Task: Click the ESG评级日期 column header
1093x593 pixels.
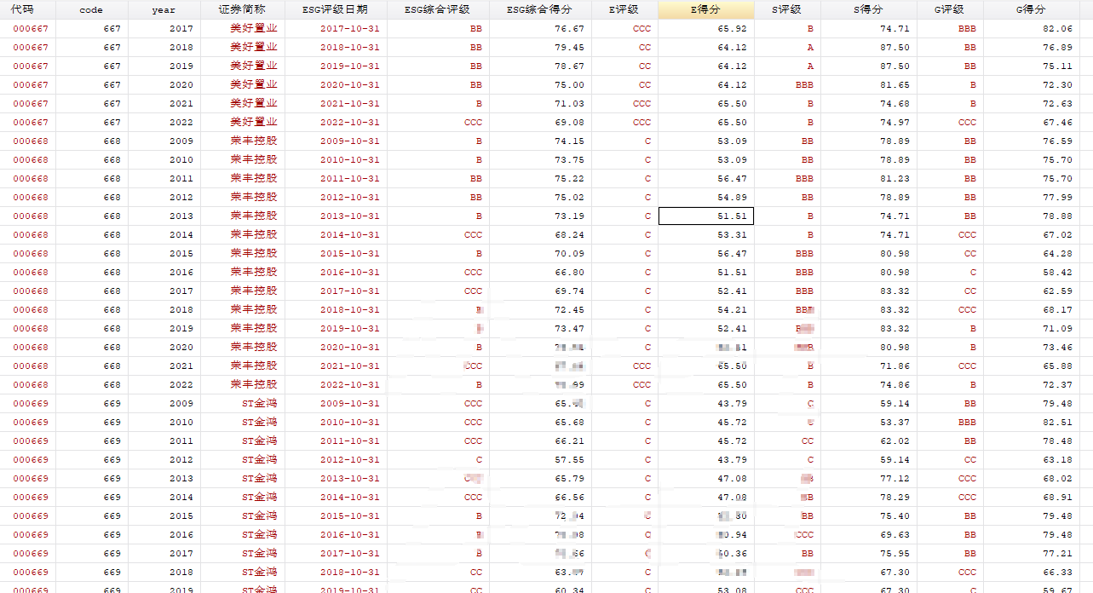Action: [x=336, y=9]
